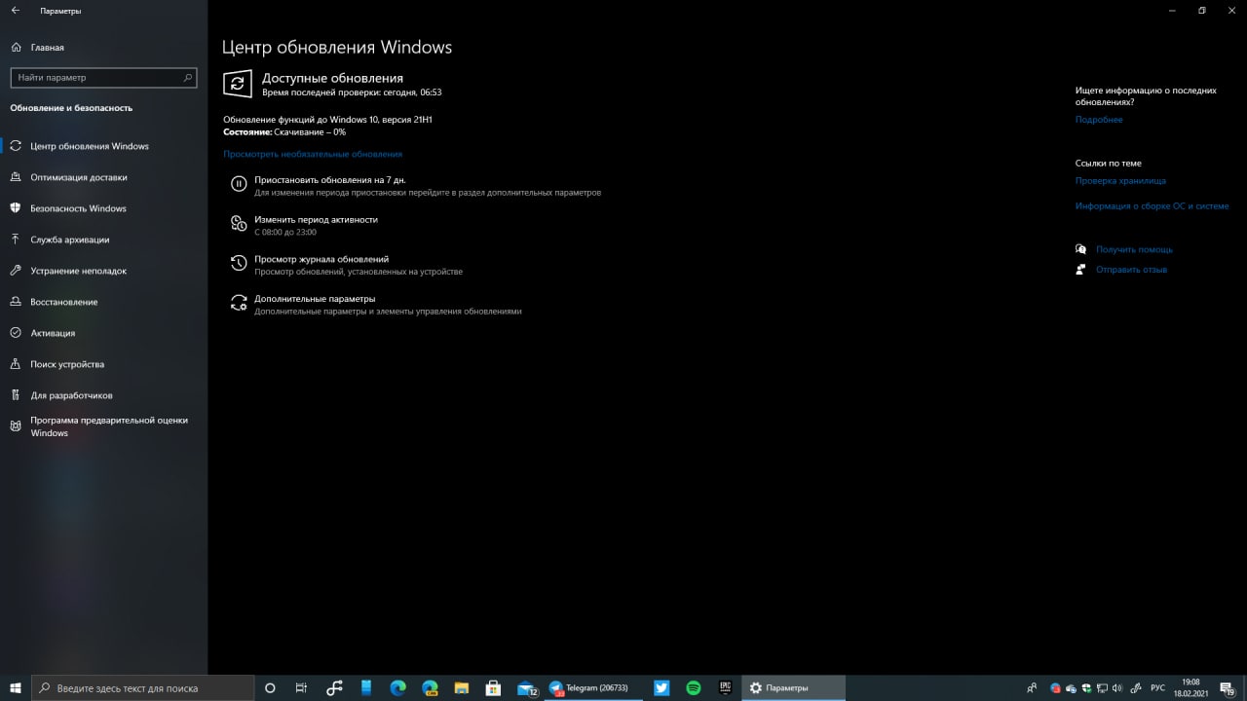Launch Edge Canary from the taskbar
The width and height of the screenshot is (1247, 701).
tap(430, 687)
